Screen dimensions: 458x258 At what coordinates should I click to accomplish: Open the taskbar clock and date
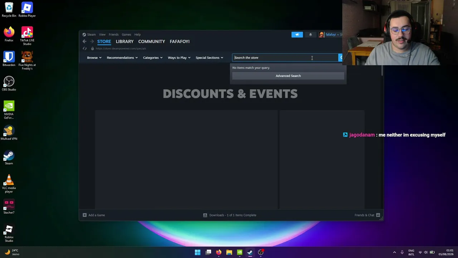pos(446,252)
